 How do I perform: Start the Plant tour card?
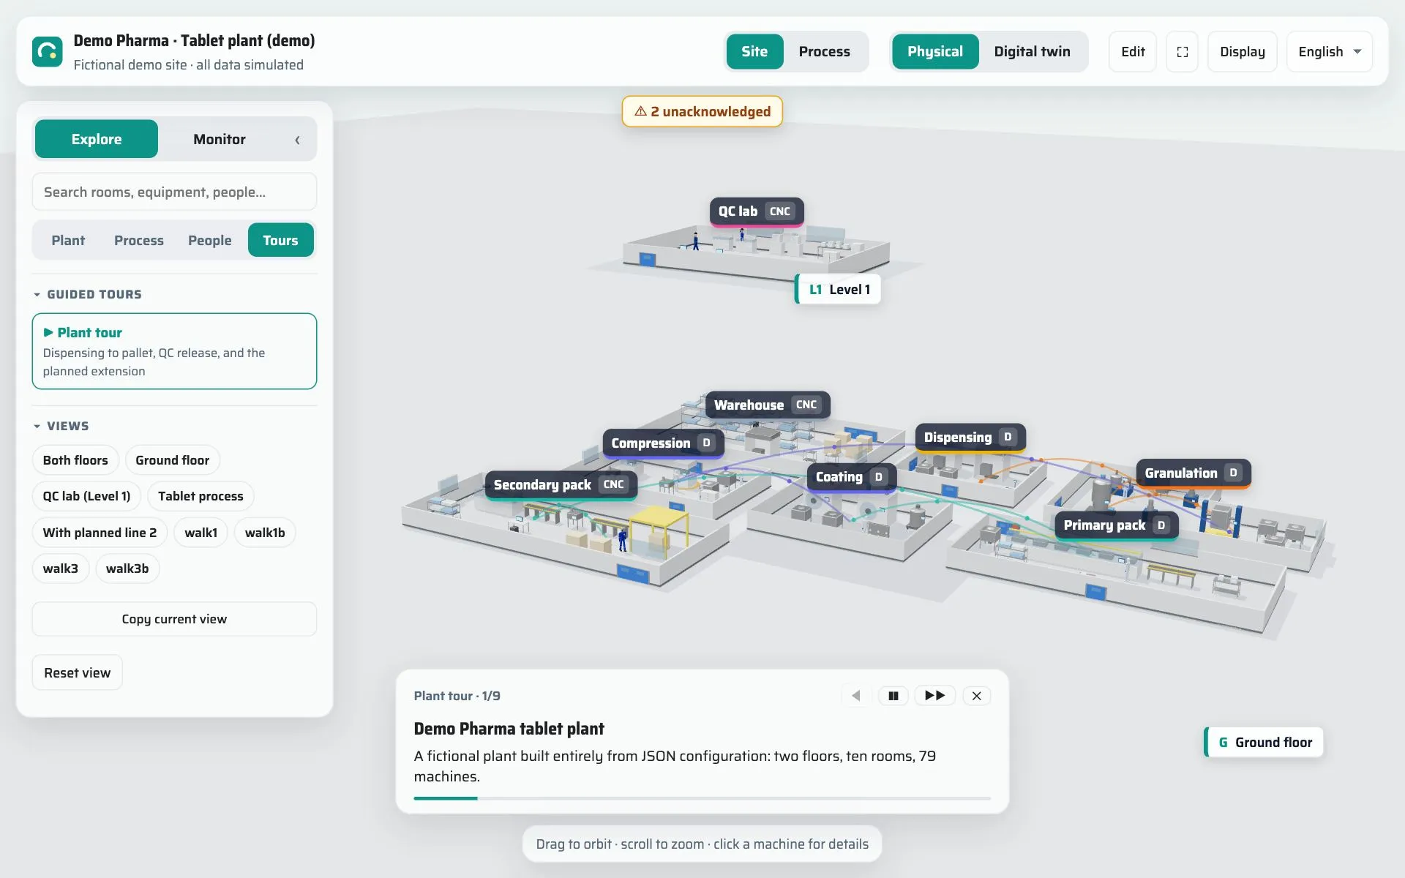[174, 351]
